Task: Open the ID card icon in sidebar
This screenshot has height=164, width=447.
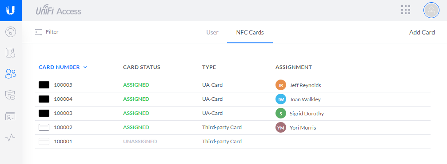Action: pyautogui.click(x=11, y=116)
